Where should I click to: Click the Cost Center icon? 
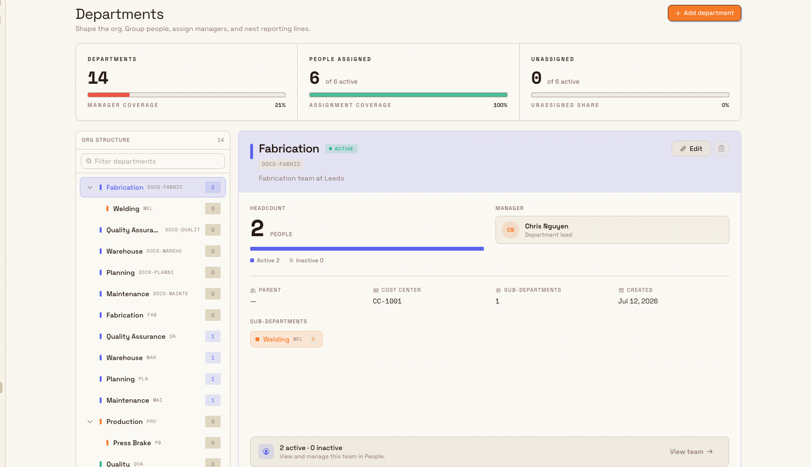click(x=376, y=290)
